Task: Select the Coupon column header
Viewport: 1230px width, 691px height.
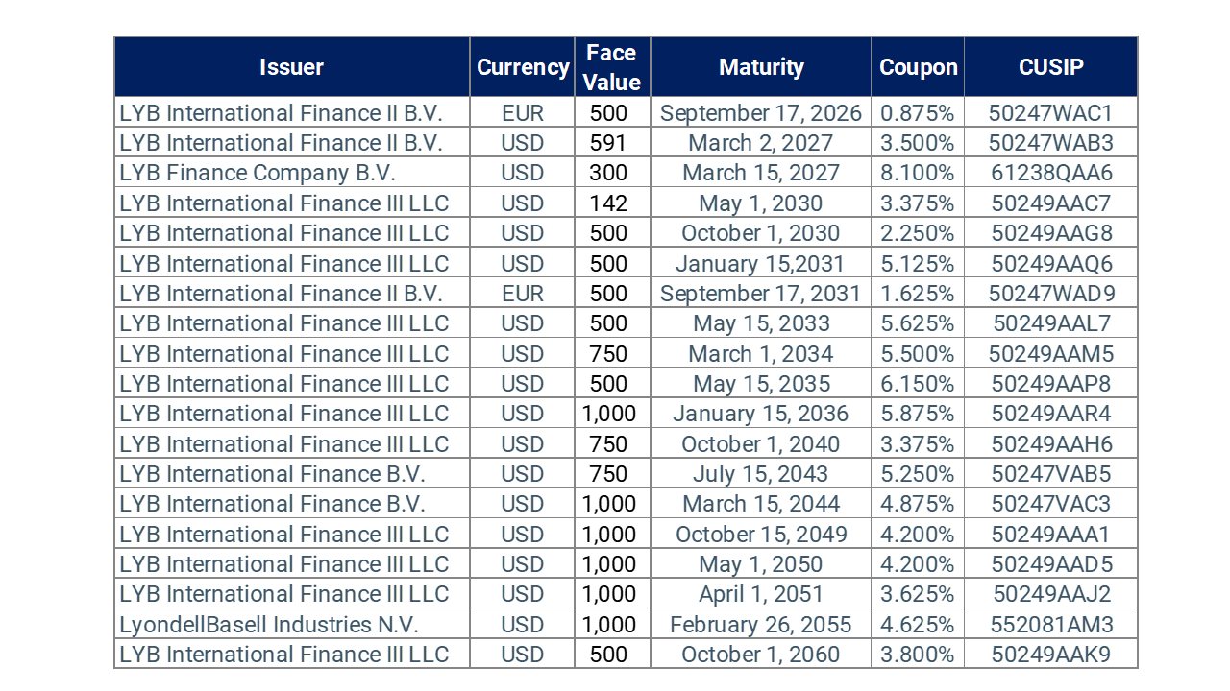Action: 918,67
